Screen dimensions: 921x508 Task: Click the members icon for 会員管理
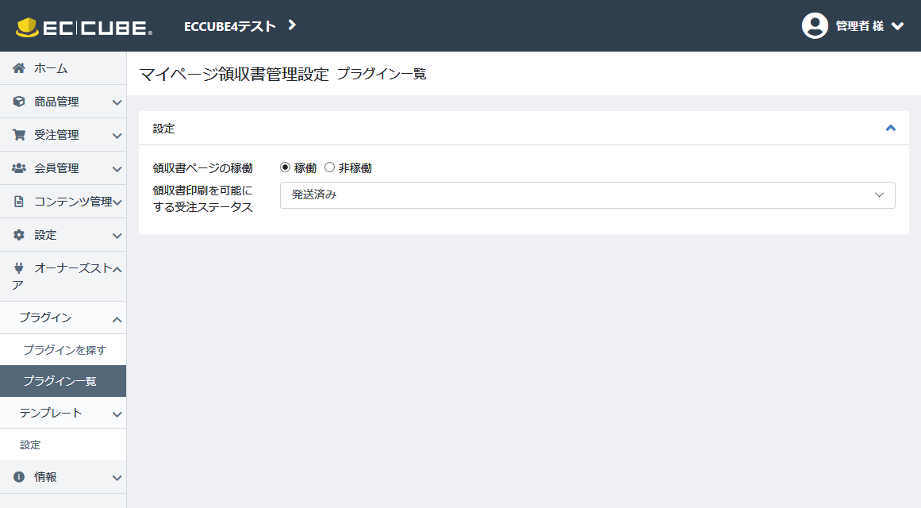19,168
